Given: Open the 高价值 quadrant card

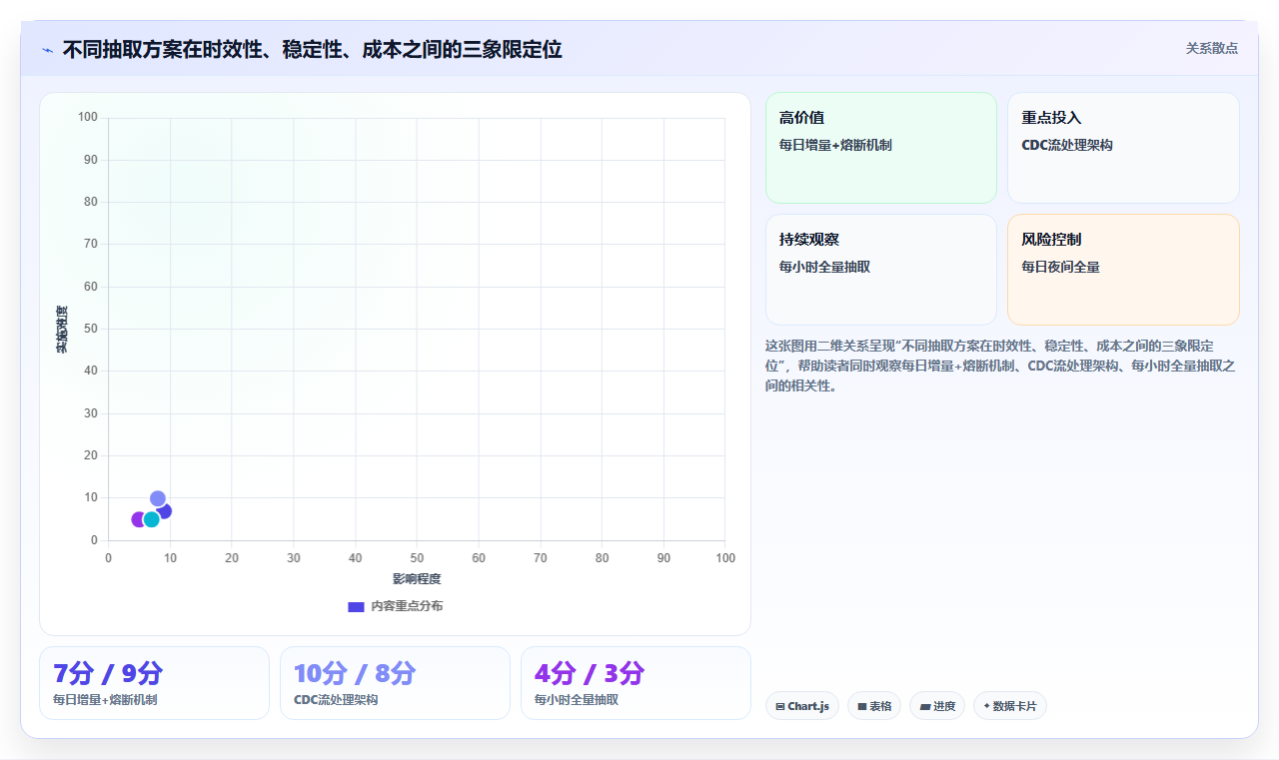Looking at the screenshot, I should click(881, 148).
